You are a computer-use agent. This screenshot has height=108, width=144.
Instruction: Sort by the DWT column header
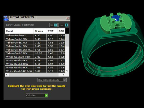[52, 31]
